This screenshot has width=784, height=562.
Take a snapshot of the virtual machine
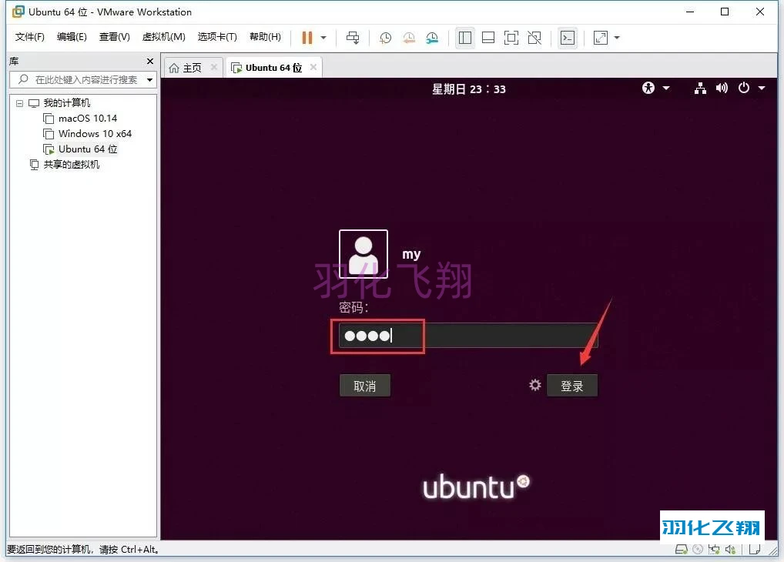[385, 38]
